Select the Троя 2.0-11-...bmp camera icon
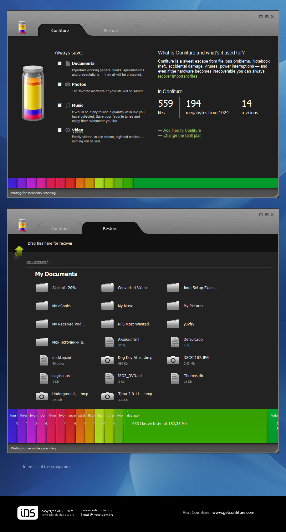This screenshot has width=286, height=532. [x=107, y=396]
